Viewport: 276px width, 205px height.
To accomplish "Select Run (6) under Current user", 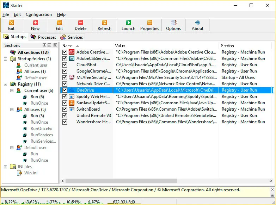I will [x=37, y=97].
